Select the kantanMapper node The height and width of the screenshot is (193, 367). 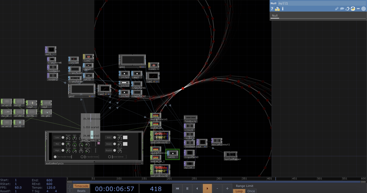point(230,154)
